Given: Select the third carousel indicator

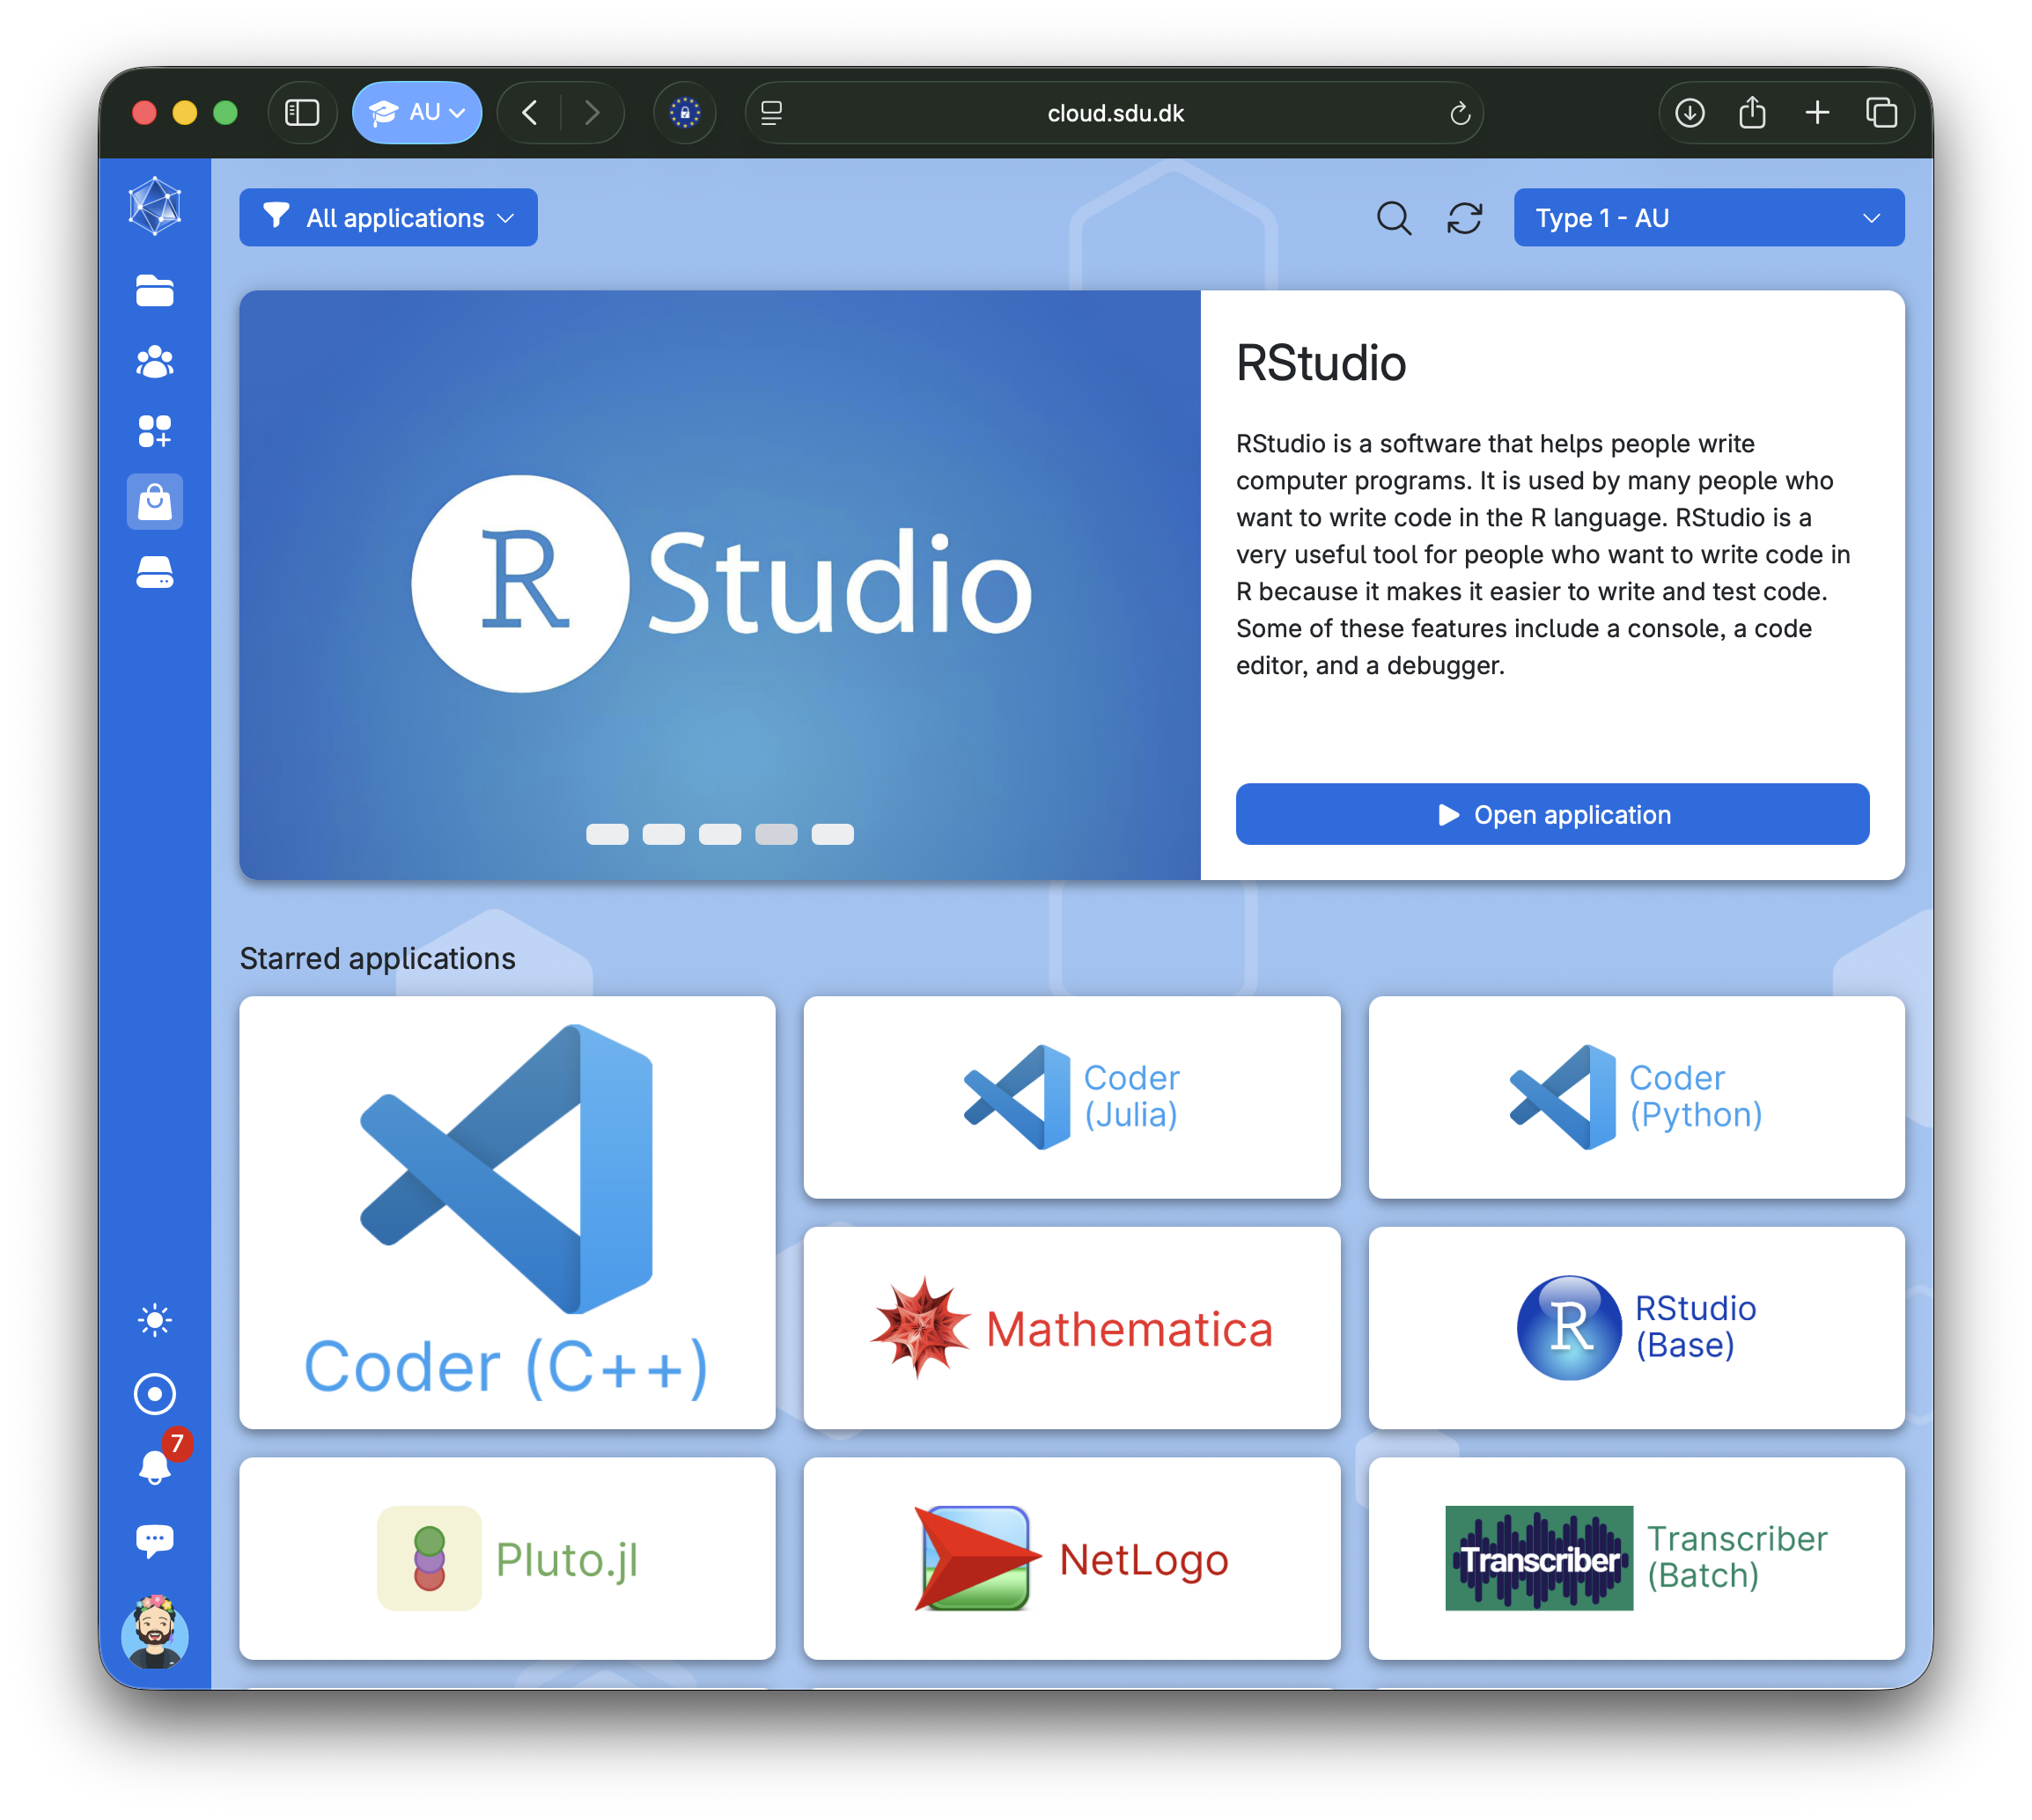Looking at the screenshot, I should click(719, 834).
